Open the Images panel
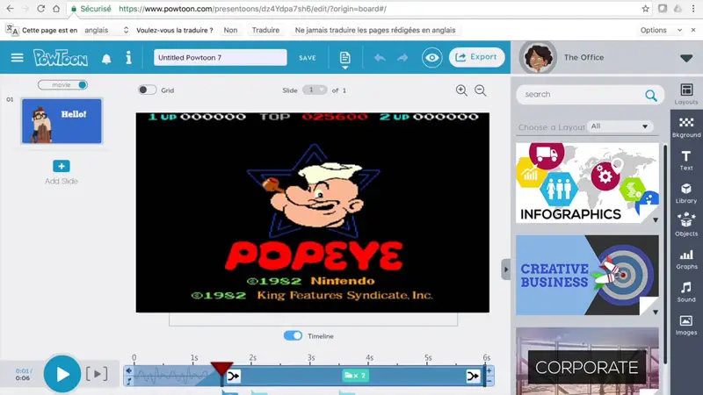 (686, 325)
